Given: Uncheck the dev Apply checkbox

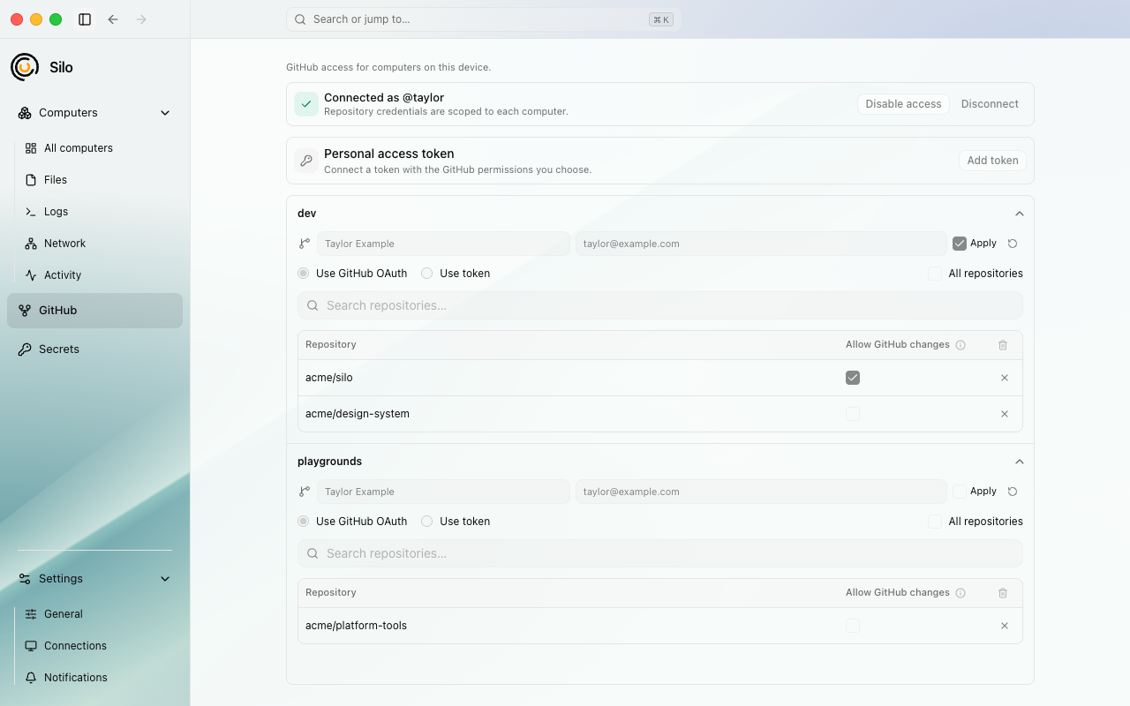Looking at the screenshot, I should (960, 244).
